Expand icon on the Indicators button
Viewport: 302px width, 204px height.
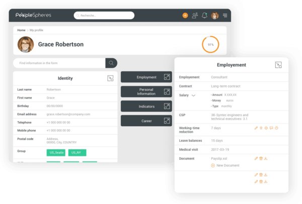point(167,106)
